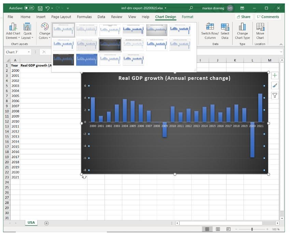This screenshot has height=238, width=290.
Task: Open the Select Data dialog
Action: pyautogui.click(x=225, y=27)
